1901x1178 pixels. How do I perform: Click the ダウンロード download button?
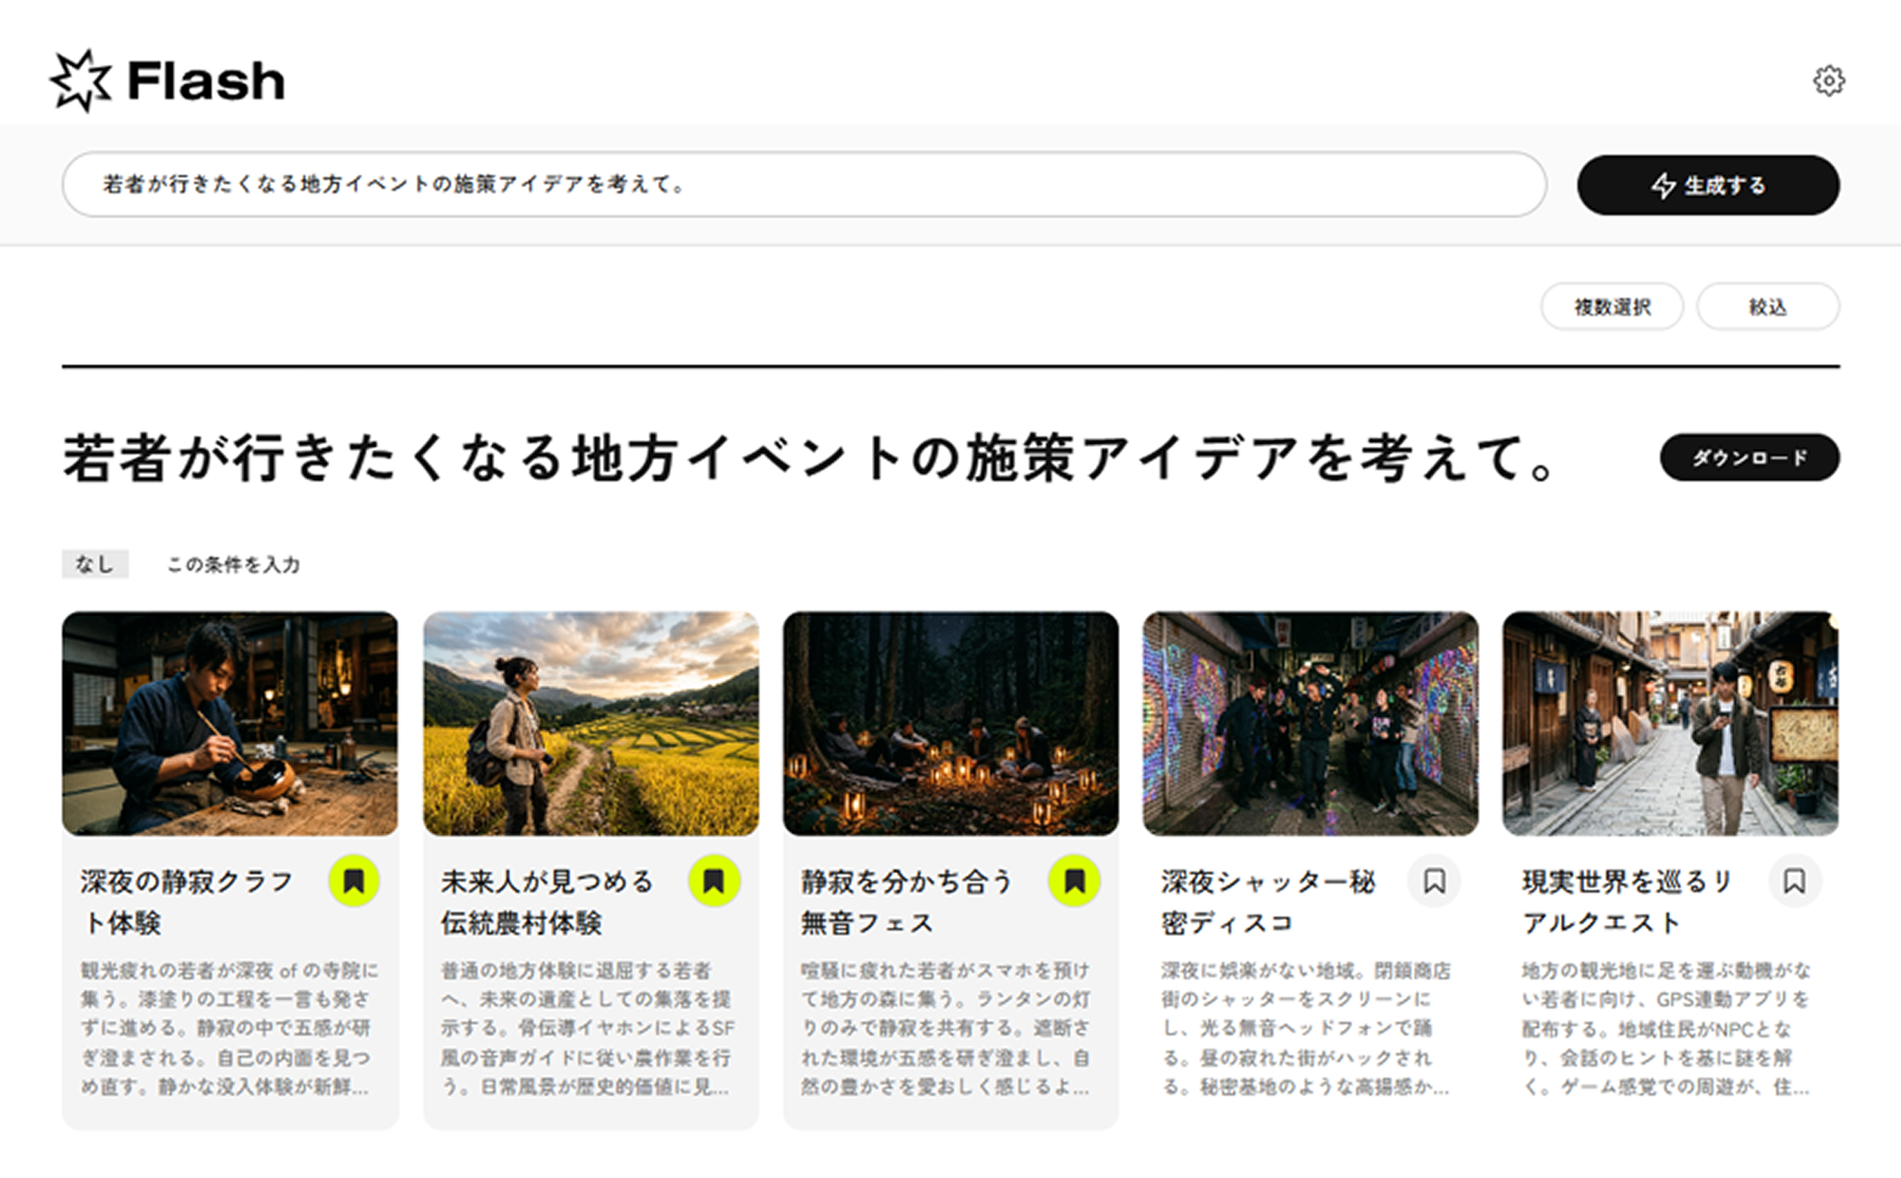point(1749,457)
